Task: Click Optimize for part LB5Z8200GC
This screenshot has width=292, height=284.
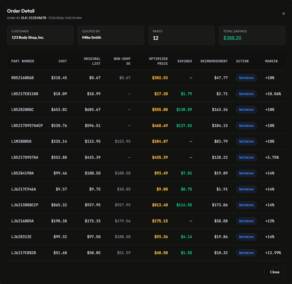Action: point(246,110)
